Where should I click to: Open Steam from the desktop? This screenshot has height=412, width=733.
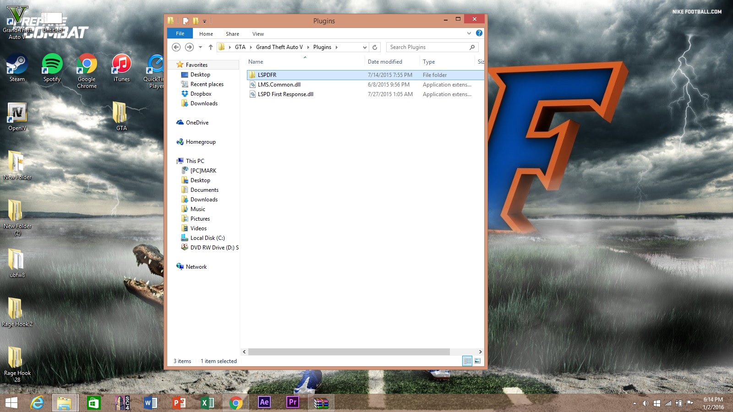[17, 68]
